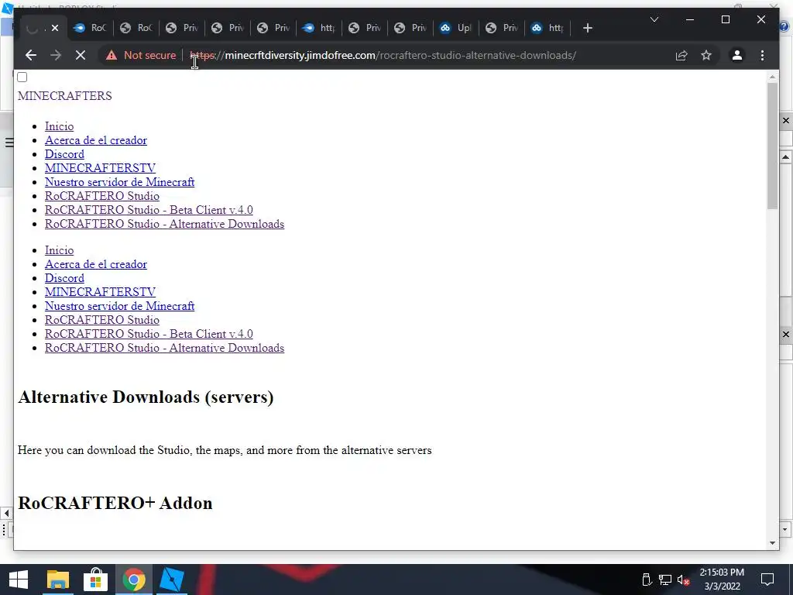Open the first Discord link
The height and width of the screenshot is (595, 793).
(x=65, y=154)
